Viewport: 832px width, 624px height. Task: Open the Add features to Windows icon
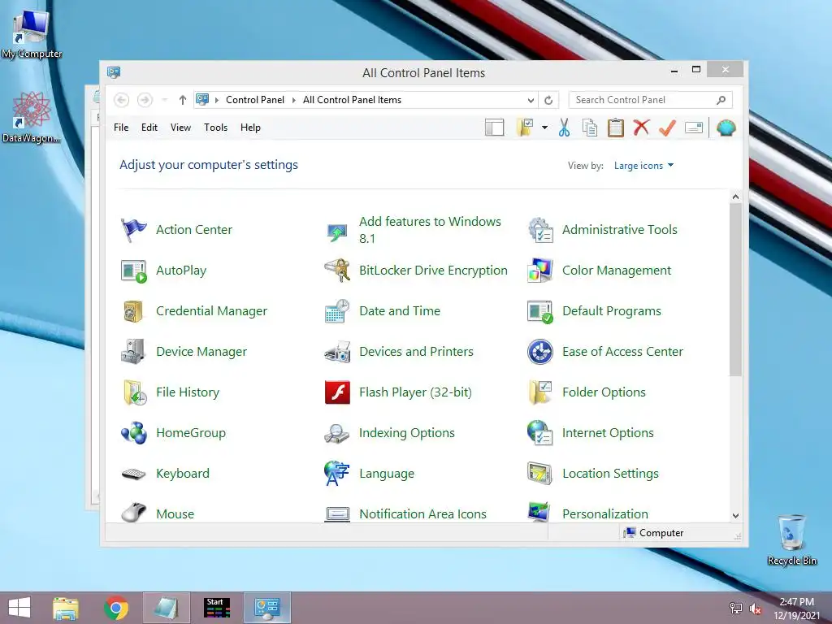pos(337,232)
